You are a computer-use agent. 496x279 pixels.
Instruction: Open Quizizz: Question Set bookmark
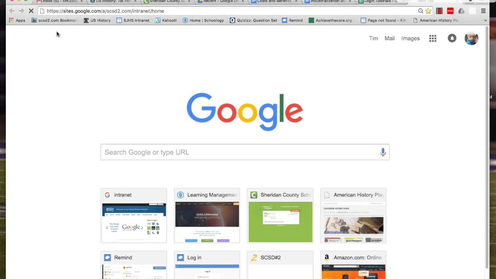pos(253,20)
